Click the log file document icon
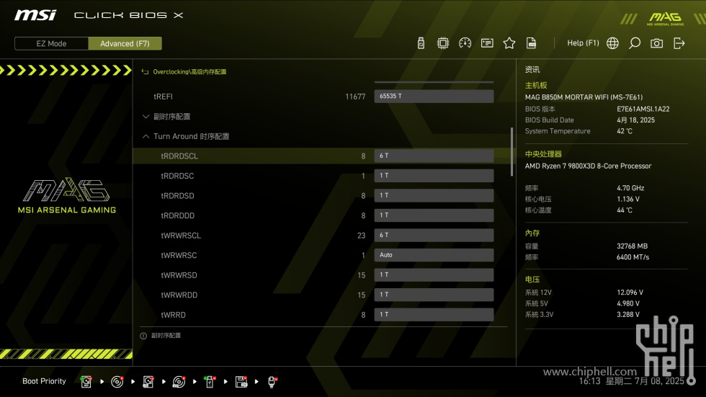Screen dimensions: 706x397 click(532, 43)
